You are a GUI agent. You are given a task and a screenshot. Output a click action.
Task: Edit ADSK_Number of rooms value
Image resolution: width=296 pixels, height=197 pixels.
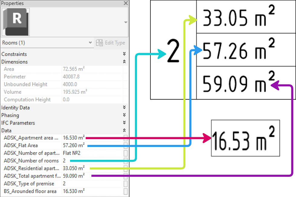pos(92,161)
